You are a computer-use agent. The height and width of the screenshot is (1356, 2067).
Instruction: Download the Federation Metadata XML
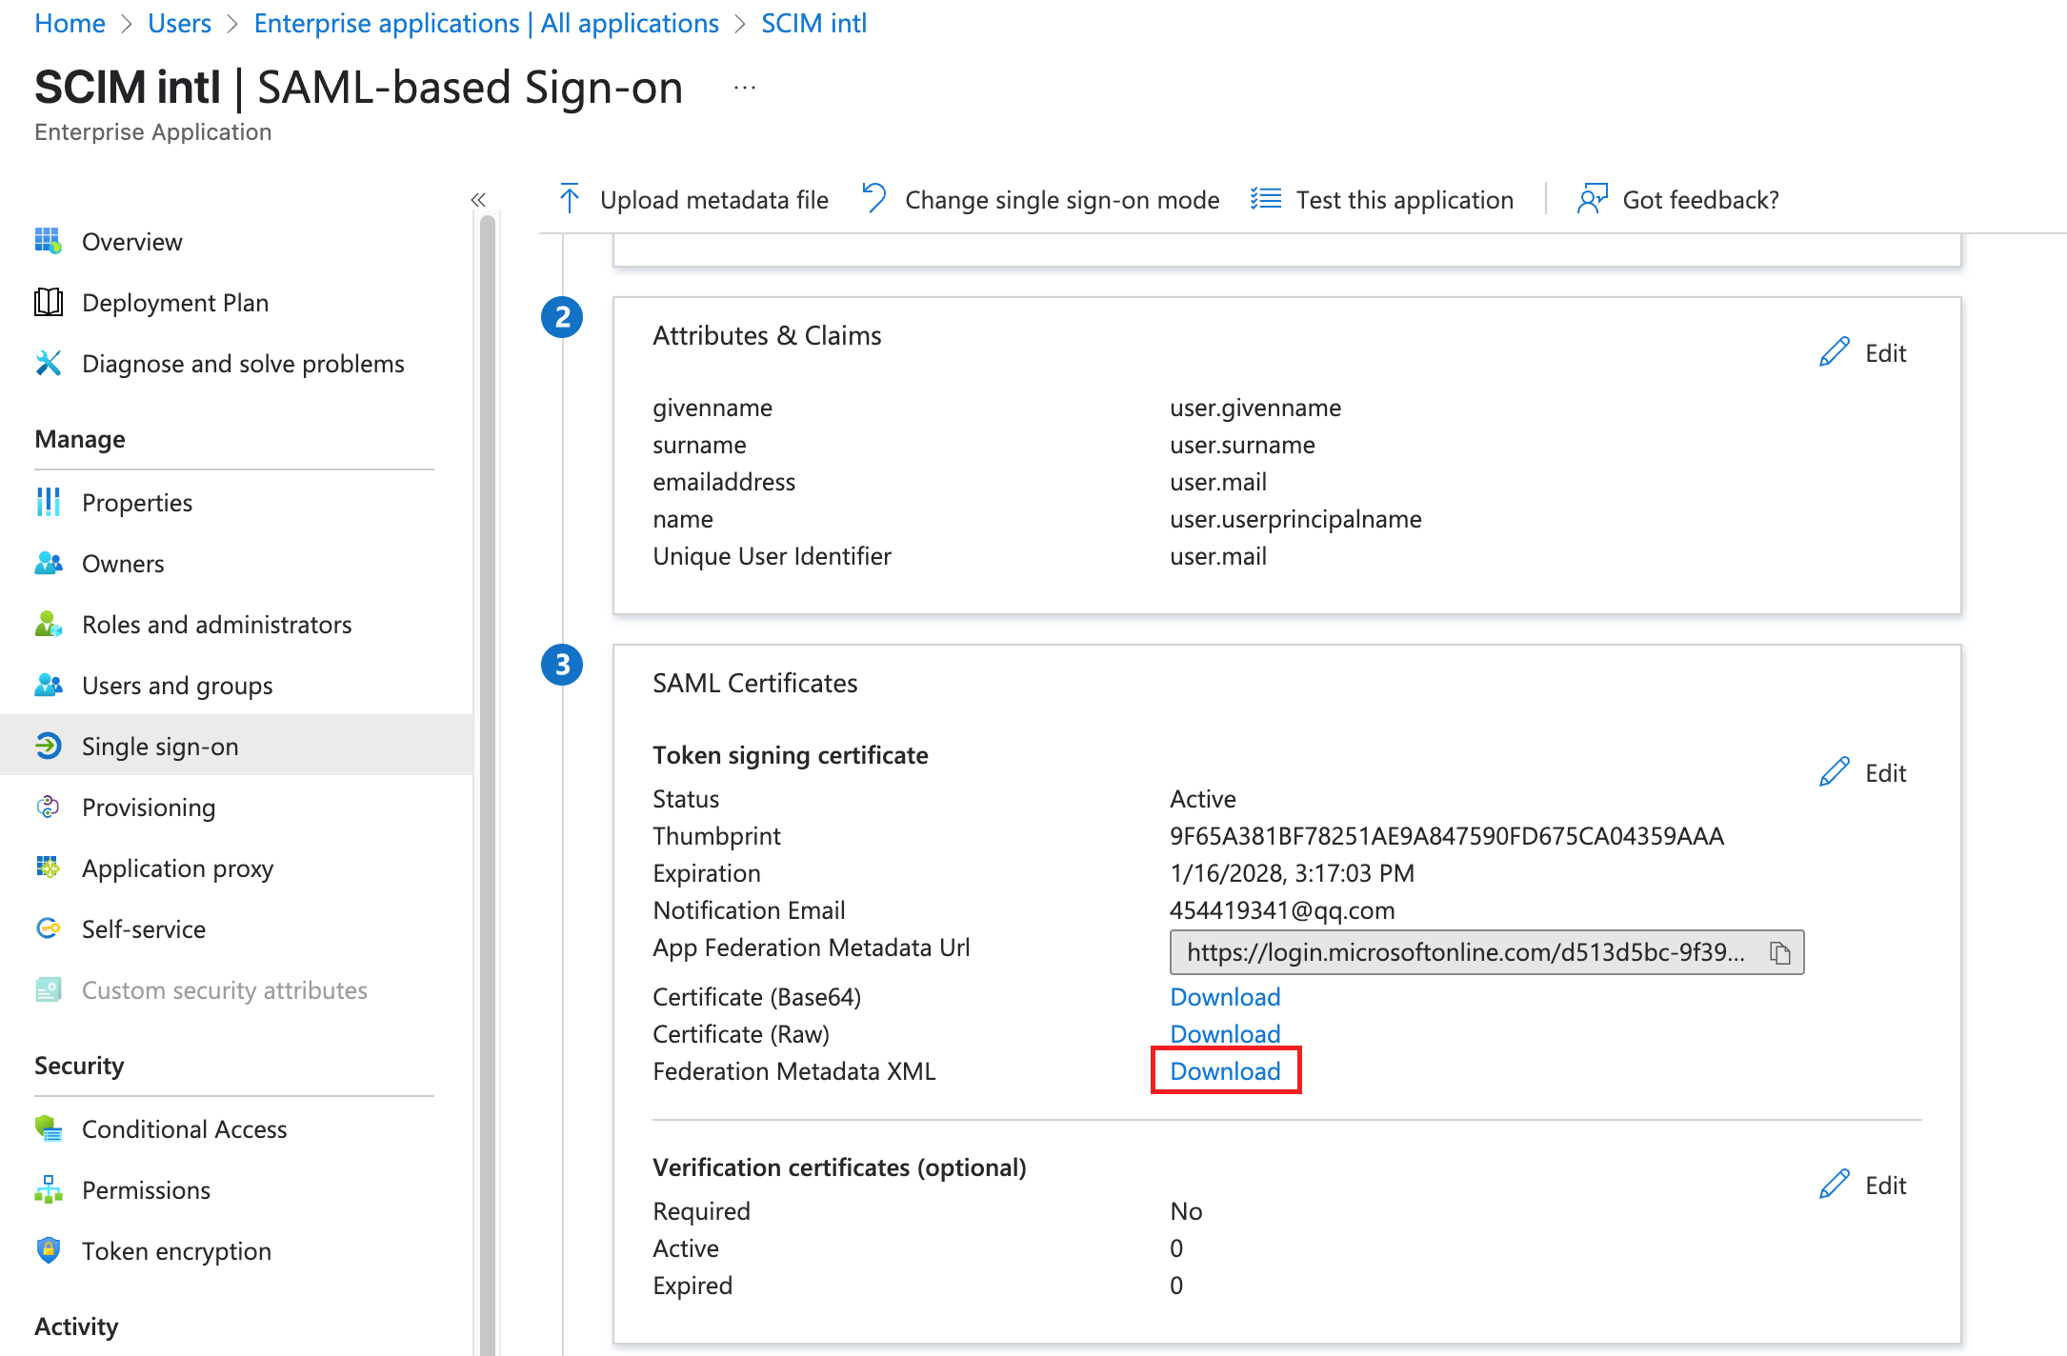[1225, 1071]
